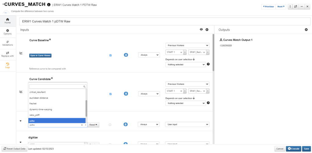This screenshot has width=312, height=153.
Task: Click Open in Curve Viewer button
Action: click(x=40, y=56)
